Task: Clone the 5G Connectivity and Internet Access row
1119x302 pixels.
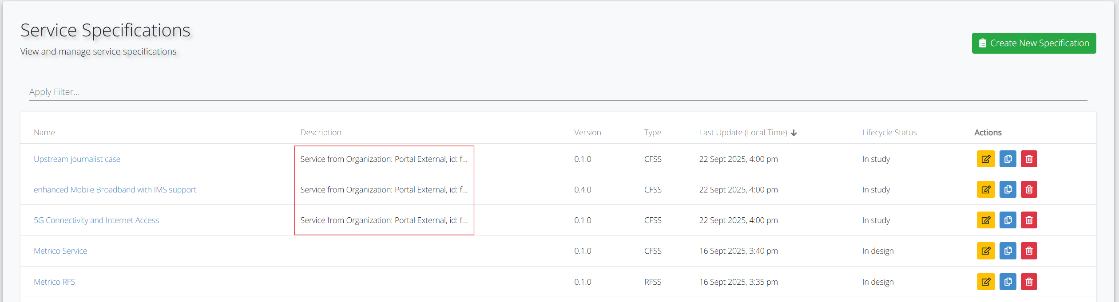Action: pos(1008,220)
